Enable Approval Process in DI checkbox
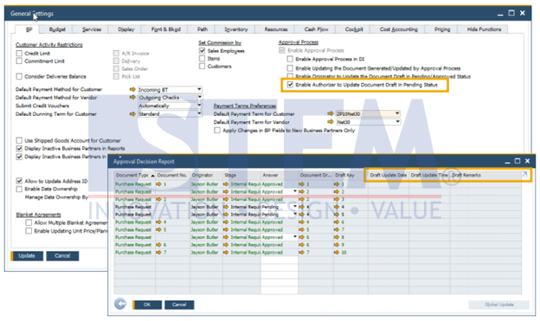Image resolution: width=540 pixels, height=321 pixels. click(290, 59)
